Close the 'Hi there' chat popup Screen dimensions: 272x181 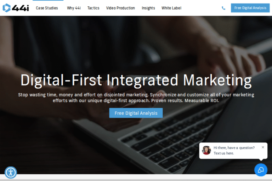coord(263,147)
